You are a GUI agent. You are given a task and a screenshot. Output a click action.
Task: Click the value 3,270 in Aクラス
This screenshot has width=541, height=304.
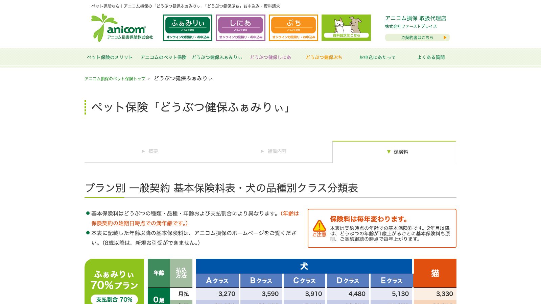(227, 294)
